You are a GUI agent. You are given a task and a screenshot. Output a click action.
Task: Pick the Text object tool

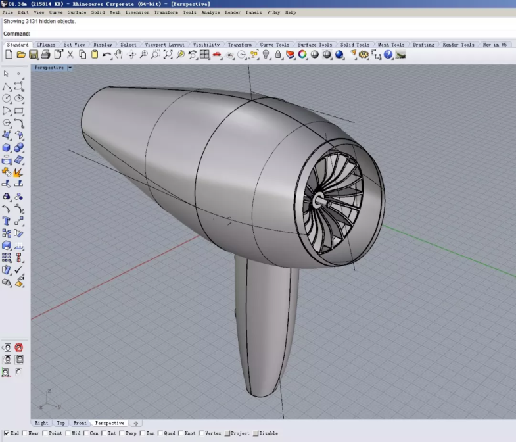pyautogui.click(x=7, y=221)
